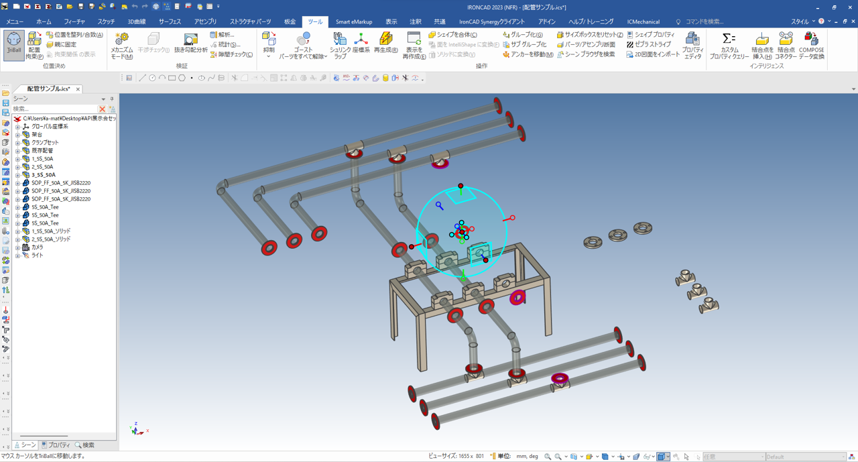858x462 pixels.
Task: Toggle ゼブラストライプ display
Action: (x=649, y=44)
